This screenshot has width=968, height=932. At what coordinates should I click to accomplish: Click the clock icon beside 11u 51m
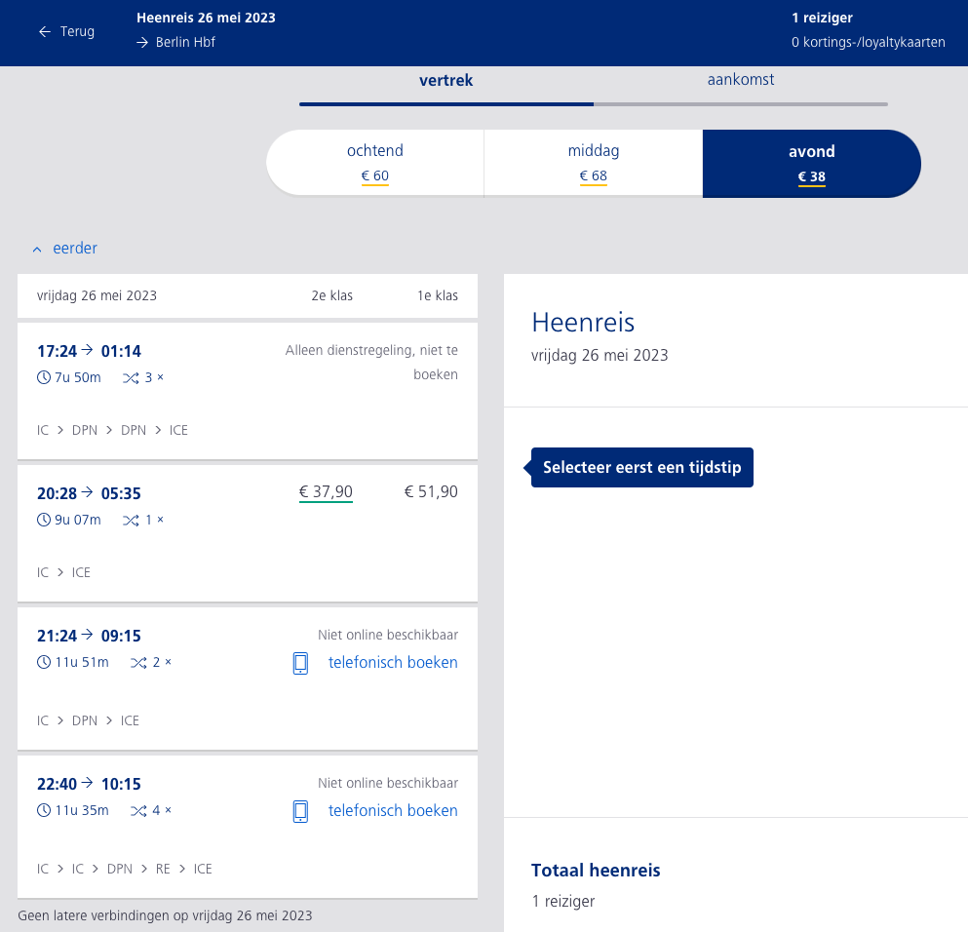(43, 662)
